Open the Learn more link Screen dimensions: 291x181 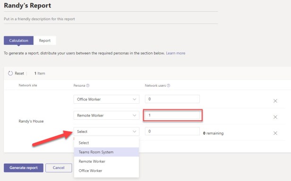[x=176, y=53]
